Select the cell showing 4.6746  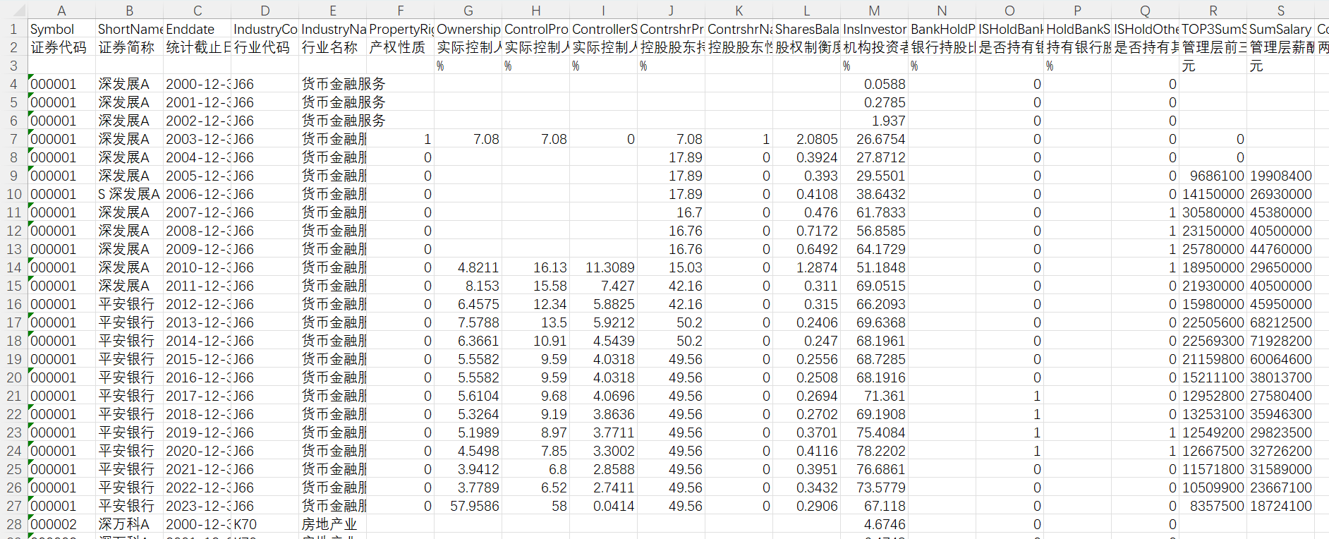coord(874,524)
